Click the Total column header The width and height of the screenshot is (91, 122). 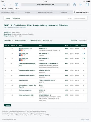(x=77, y=45)
